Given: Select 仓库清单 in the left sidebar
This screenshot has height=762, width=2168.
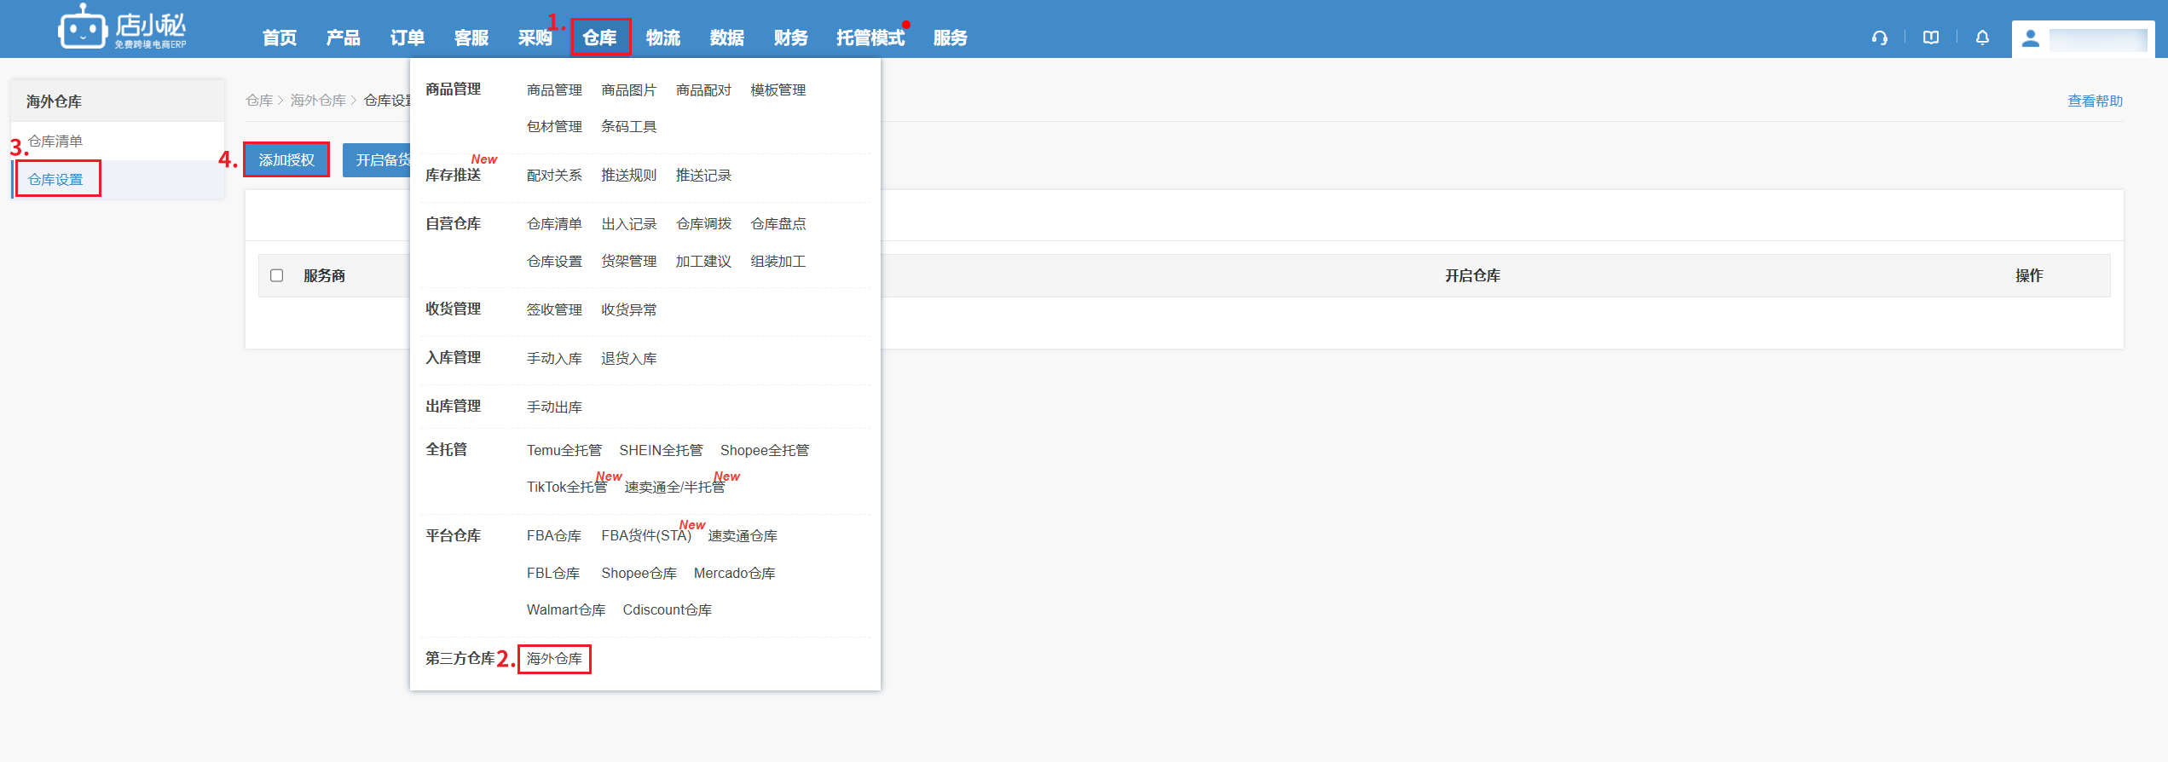Looking at the screenshot, I should click(55, 141).
